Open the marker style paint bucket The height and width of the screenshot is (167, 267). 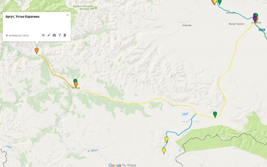[43, 35]
